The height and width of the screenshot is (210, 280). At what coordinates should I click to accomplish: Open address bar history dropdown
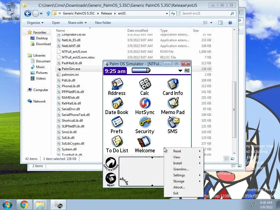pos(167,13)
